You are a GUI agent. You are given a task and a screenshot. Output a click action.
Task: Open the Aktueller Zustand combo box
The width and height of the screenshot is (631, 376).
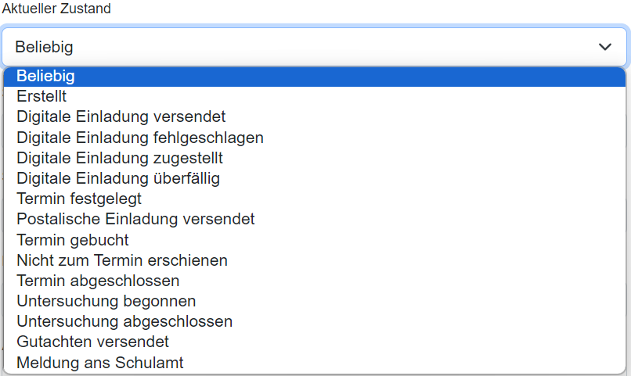313,47
